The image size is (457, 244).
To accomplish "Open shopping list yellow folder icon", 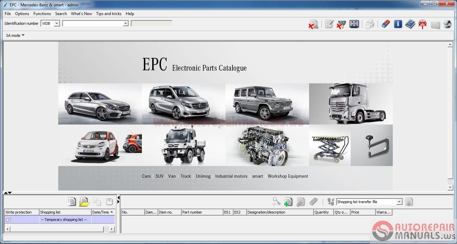I will (x=84, y=202).
